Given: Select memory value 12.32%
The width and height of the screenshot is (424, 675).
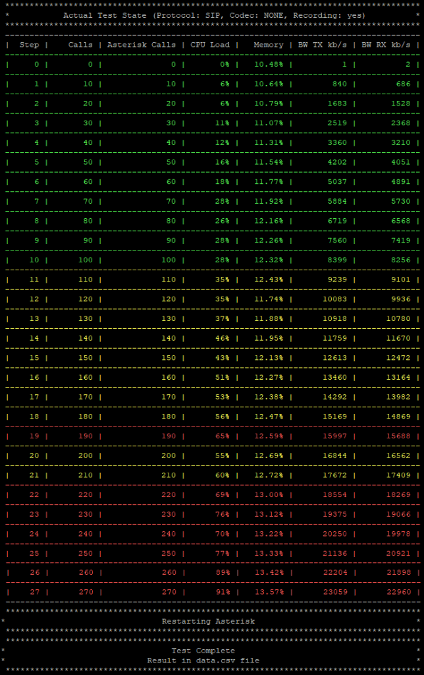Looking at the screenshot, I should [269, 260].
